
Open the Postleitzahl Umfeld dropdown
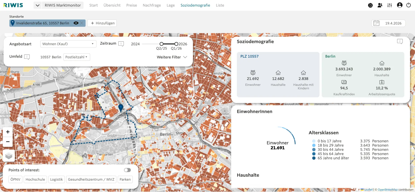tap(77, 57)
